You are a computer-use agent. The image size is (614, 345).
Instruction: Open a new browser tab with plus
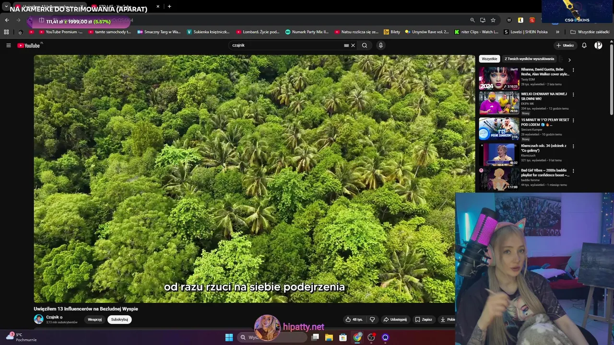pos(169,6)
